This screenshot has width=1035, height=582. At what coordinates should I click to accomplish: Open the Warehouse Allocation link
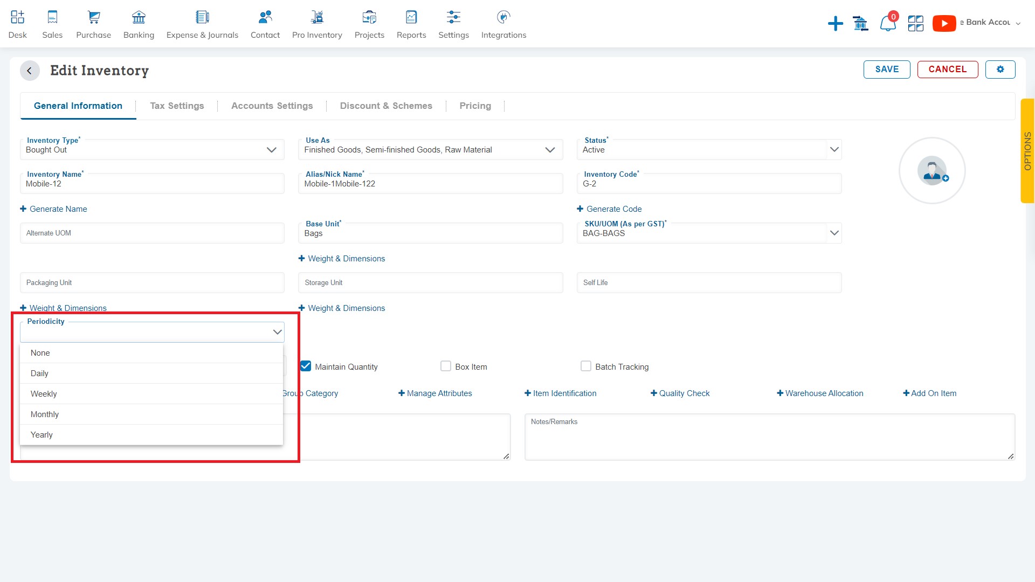[820, 393]
